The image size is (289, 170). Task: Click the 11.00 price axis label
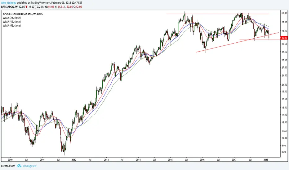click(x=284, y=131)
